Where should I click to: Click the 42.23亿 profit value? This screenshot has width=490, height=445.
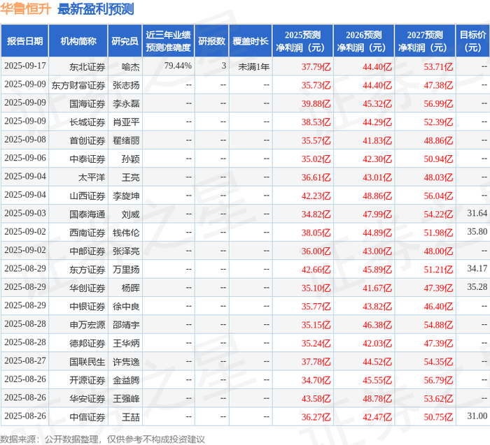coord(316,196)
